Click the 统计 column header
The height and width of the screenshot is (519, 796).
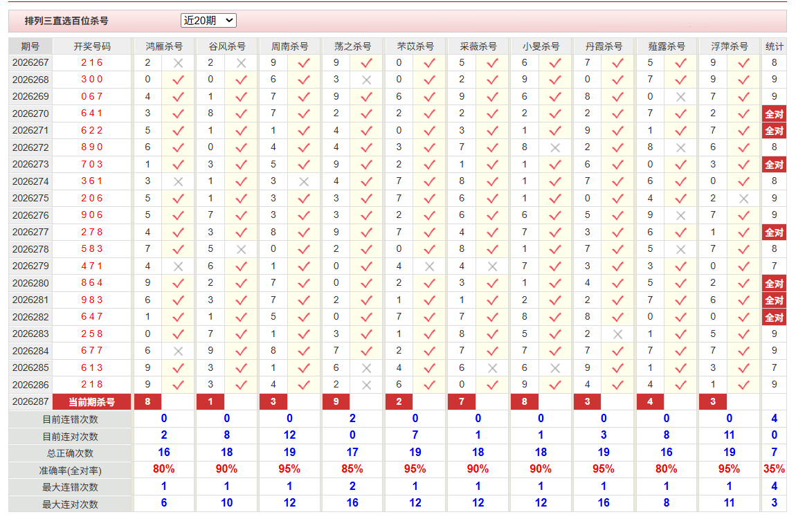(774, 46)
